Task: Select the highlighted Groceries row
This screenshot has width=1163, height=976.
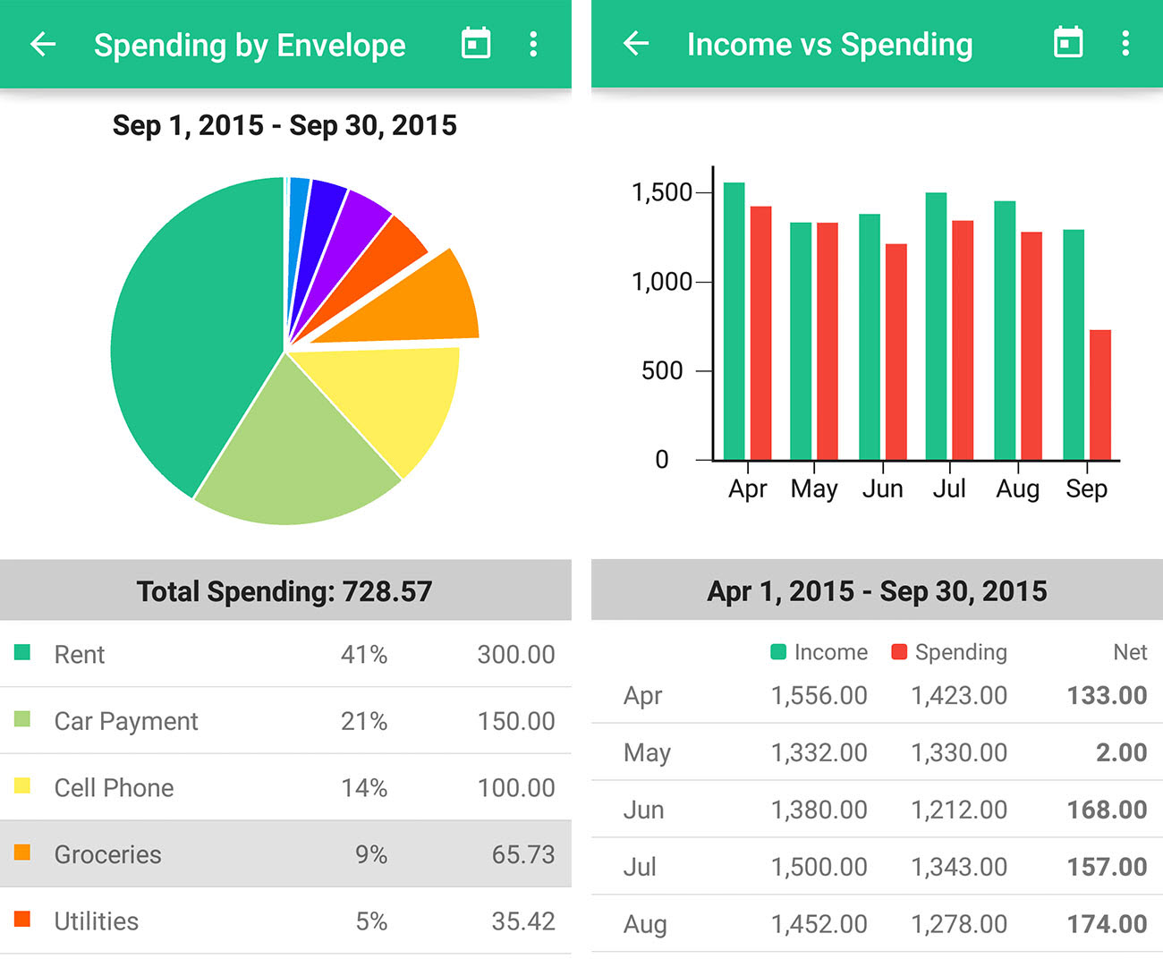Action: tap(285, 854)
